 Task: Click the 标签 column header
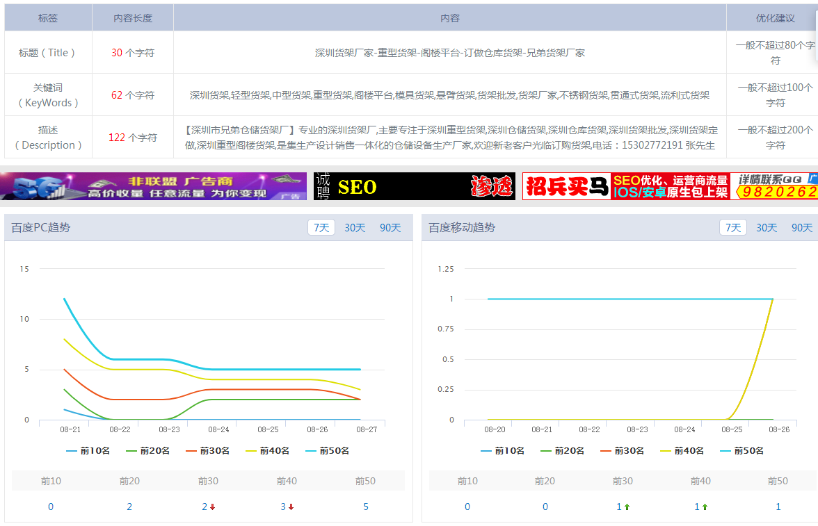point(48,18)
